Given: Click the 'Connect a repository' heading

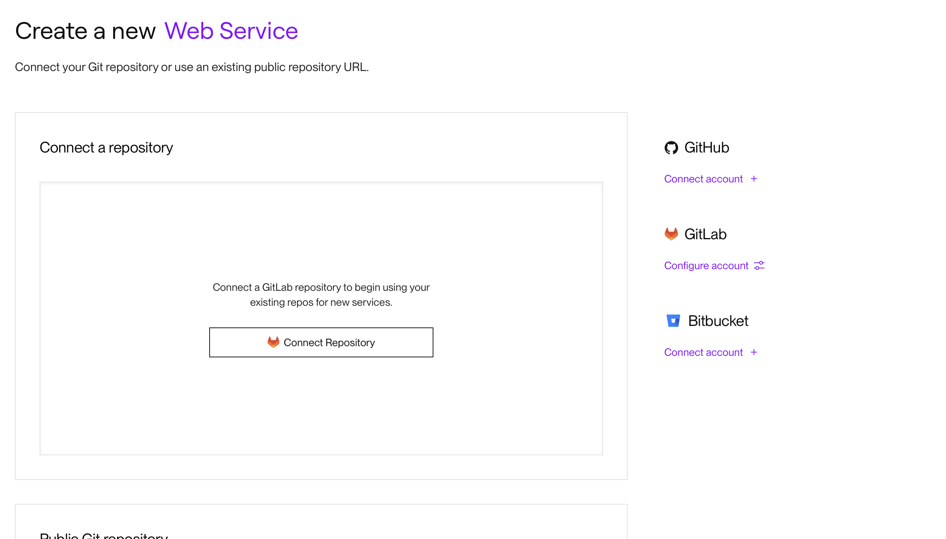Looking at the screenshot, I should [106, 148].
